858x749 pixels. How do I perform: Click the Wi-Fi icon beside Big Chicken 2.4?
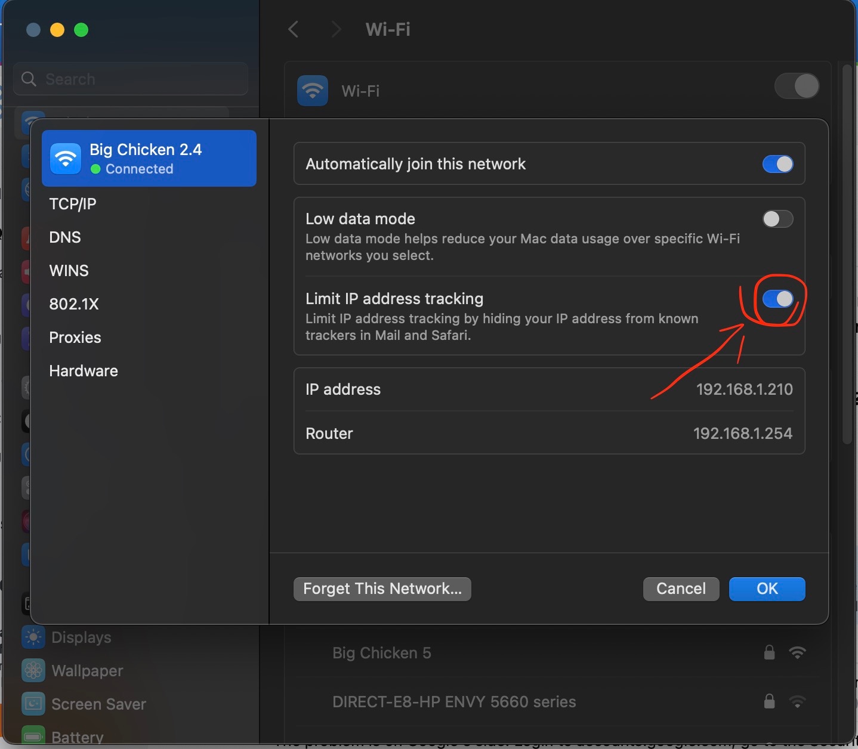pyautogui.click(x=65, y=159)
